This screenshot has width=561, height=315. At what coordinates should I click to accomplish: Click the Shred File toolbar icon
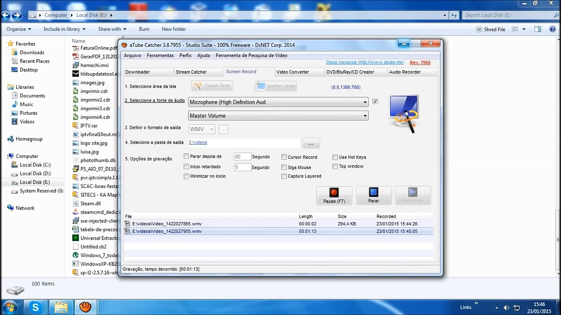coord(479,29)
